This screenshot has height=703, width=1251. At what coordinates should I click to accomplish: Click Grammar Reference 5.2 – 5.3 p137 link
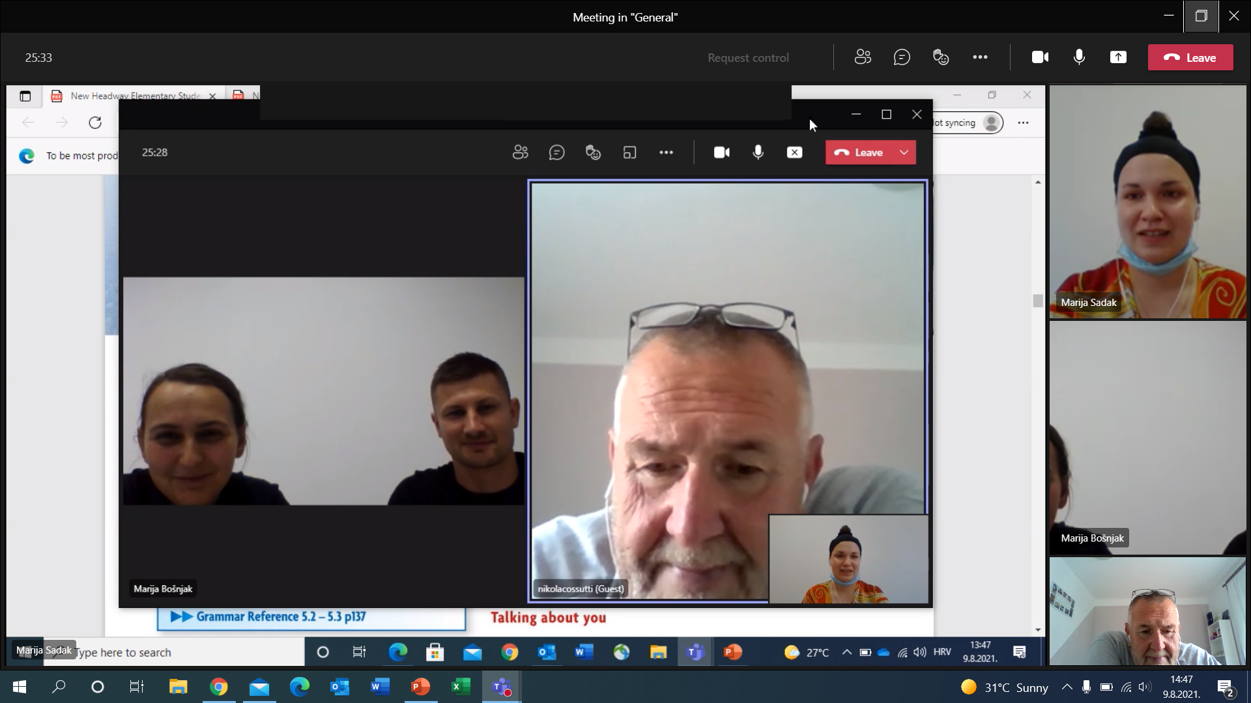pyautogui.click(x=280, y=616)
